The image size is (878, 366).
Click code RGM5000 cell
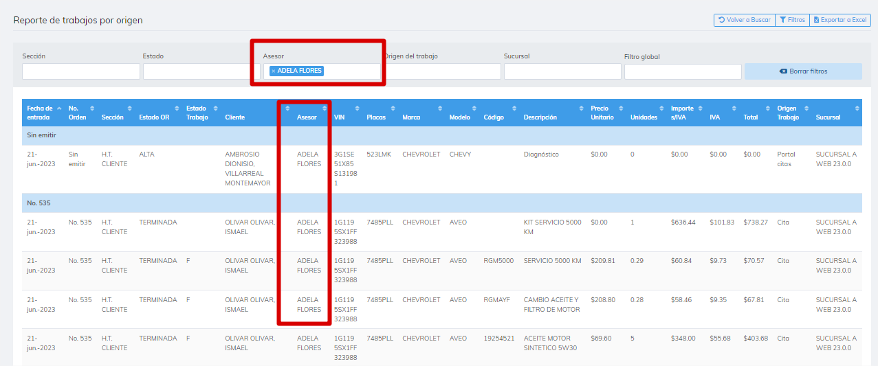coord(498,261)
